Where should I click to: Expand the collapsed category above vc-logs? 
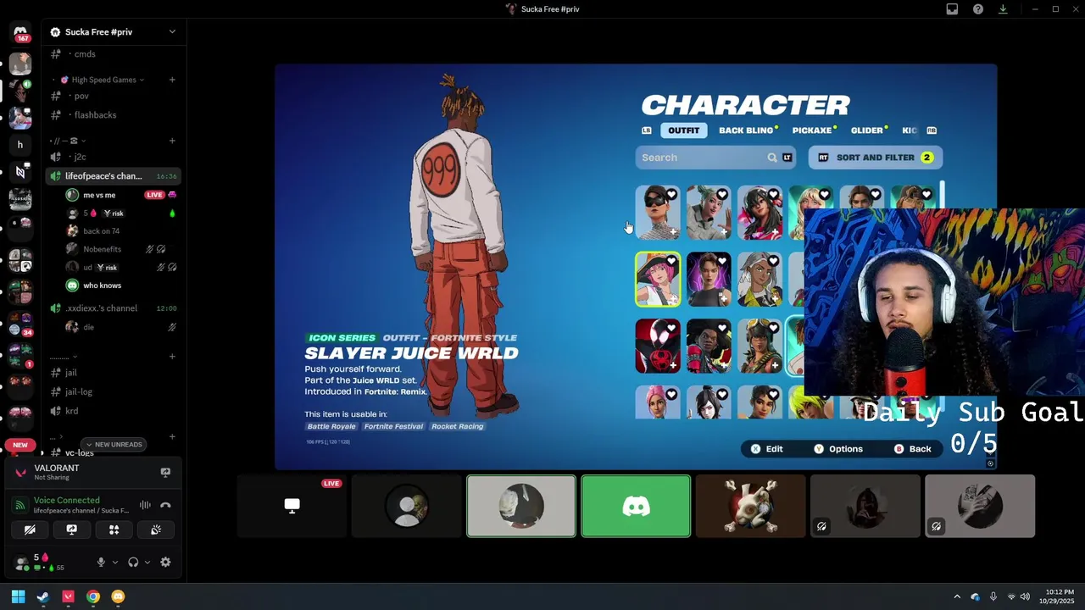click(x=56, y=437)
